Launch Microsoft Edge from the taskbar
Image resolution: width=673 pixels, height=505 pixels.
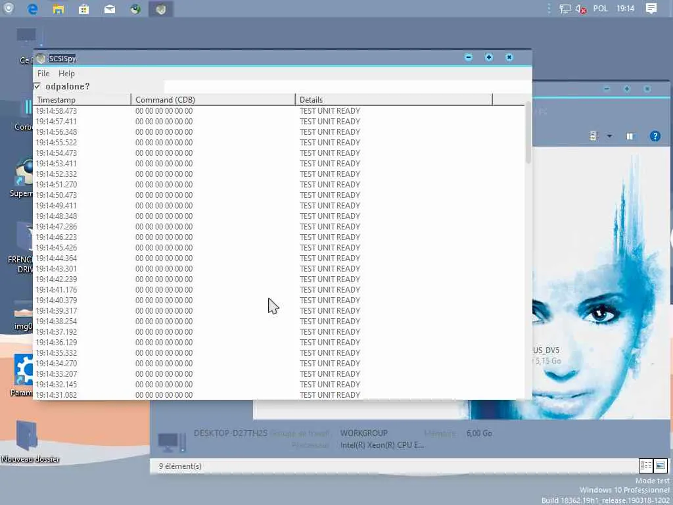[33, 9]
